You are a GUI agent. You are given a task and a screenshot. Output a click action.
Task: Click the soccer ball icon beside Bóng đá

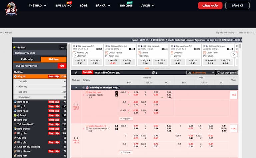[15, 76]
